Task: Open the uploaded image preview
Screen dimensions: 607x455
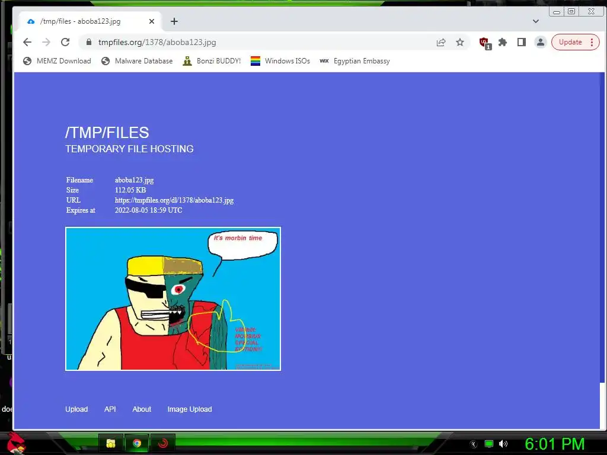Action: [x=173, y=299]
